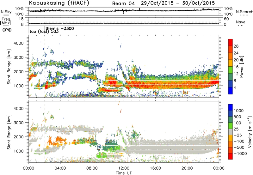Click the "-25" tick on the Velocity colorbar

click(237, 135)
